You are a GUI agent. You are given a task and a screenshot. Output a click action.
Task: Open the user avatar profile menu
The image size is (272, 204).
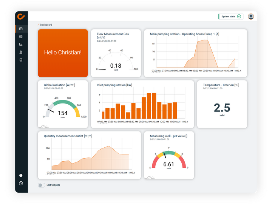(251, 17)
